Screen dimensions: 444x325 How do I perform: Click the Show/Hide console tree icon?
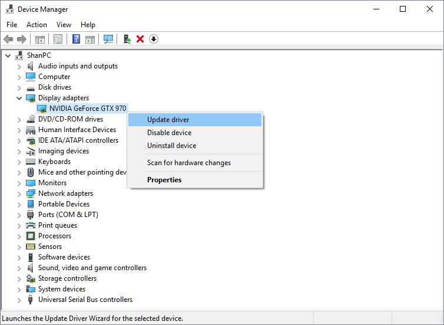[x=40, y=39]
